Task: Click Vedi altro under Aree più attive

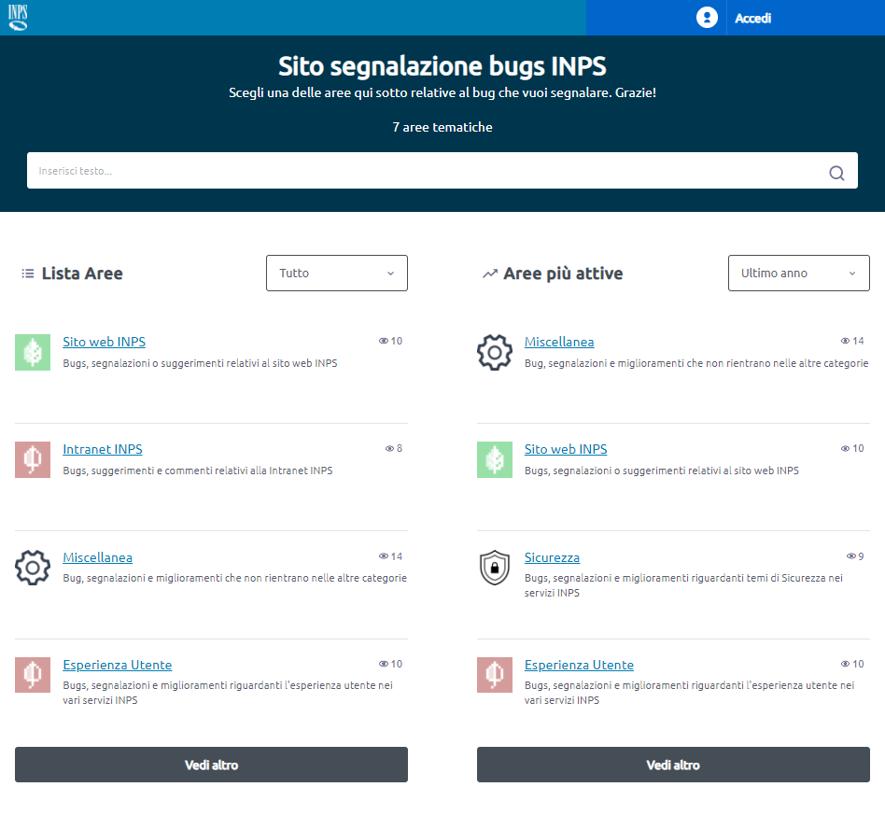Action: point(673,765)
